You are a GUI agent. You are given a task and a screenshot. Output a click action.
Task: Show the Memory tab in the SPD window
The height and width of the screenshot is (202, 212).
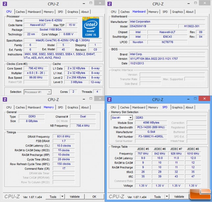pos(153,107)
